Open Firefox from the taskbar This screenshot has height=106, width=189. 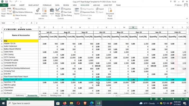pos(65,103)
